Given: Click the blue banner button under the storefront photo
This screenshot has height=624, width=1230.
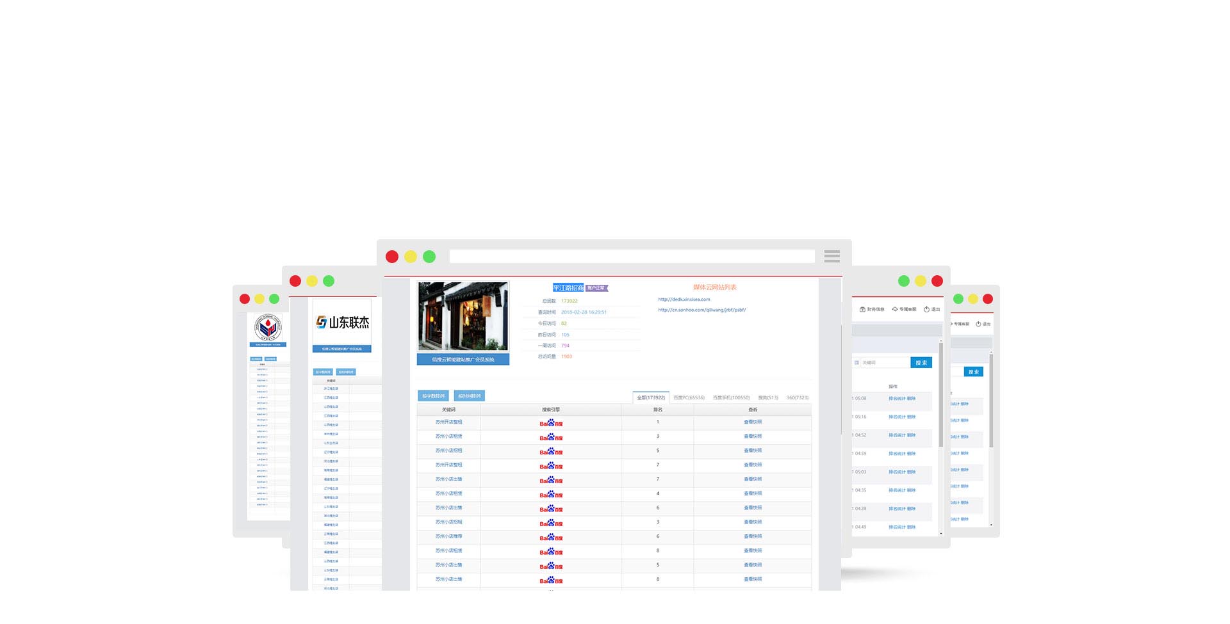Looking at the screenshot, I should pos(463,360).
